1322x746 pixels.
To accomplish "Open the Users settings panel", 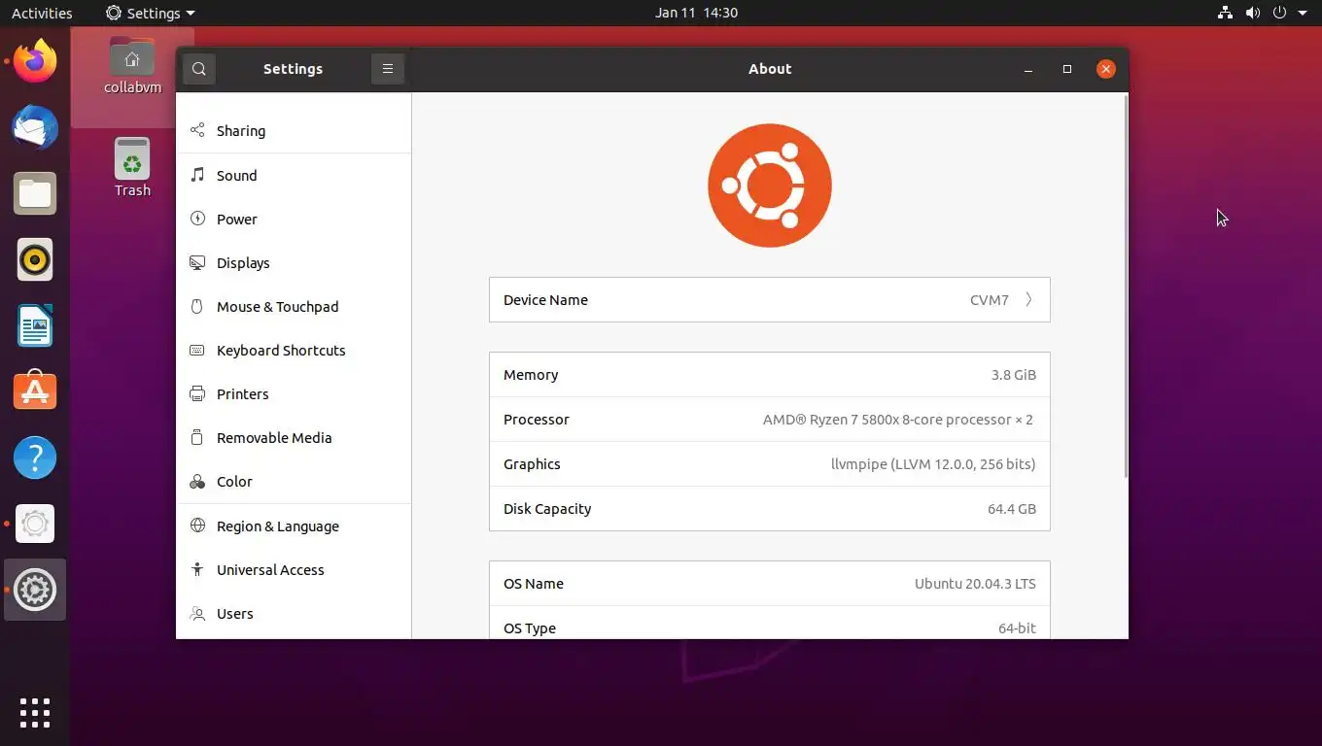I will [294, 613].
